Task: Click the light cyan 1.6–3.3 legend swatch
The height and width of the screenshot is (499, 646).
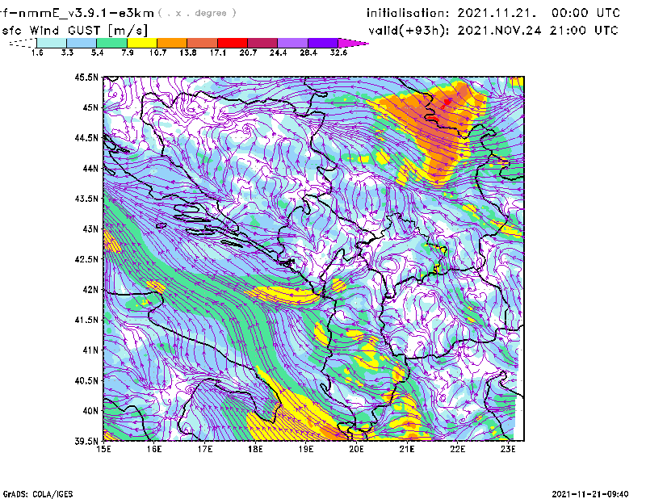Action: 52,43
